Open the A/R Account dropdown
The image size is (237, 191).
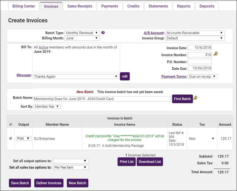point(195,33)
